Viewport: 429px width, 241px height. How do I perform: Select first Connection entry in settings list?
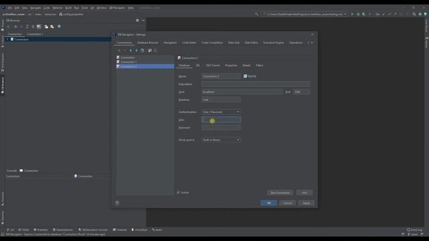(145, 58)
